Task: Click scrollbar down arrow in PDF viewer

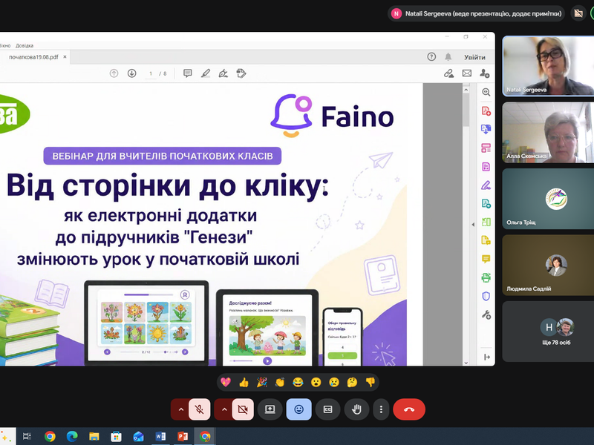Action: tap(466, 362)
